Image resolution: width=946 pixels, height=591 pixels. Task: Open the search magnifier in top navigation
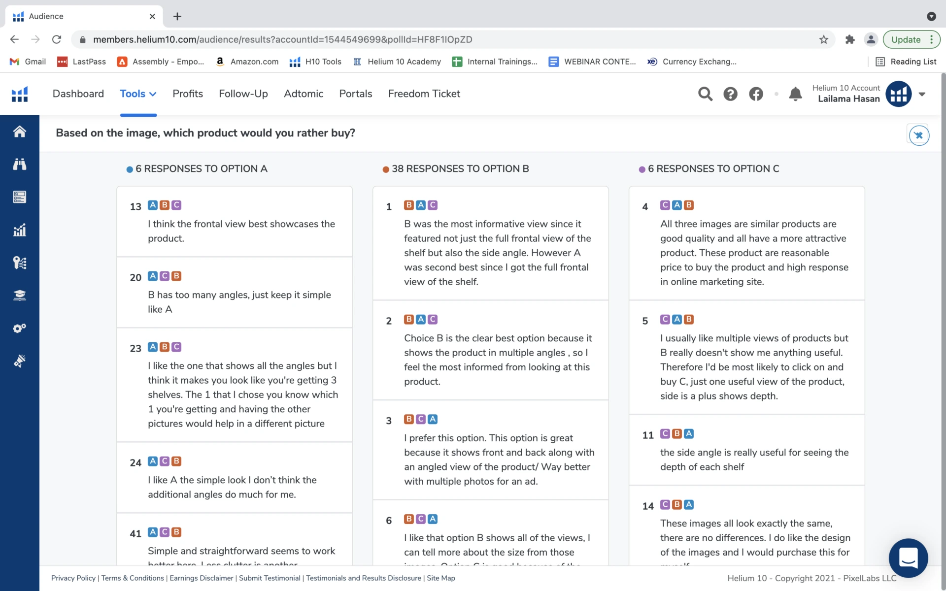coord(705,94)
